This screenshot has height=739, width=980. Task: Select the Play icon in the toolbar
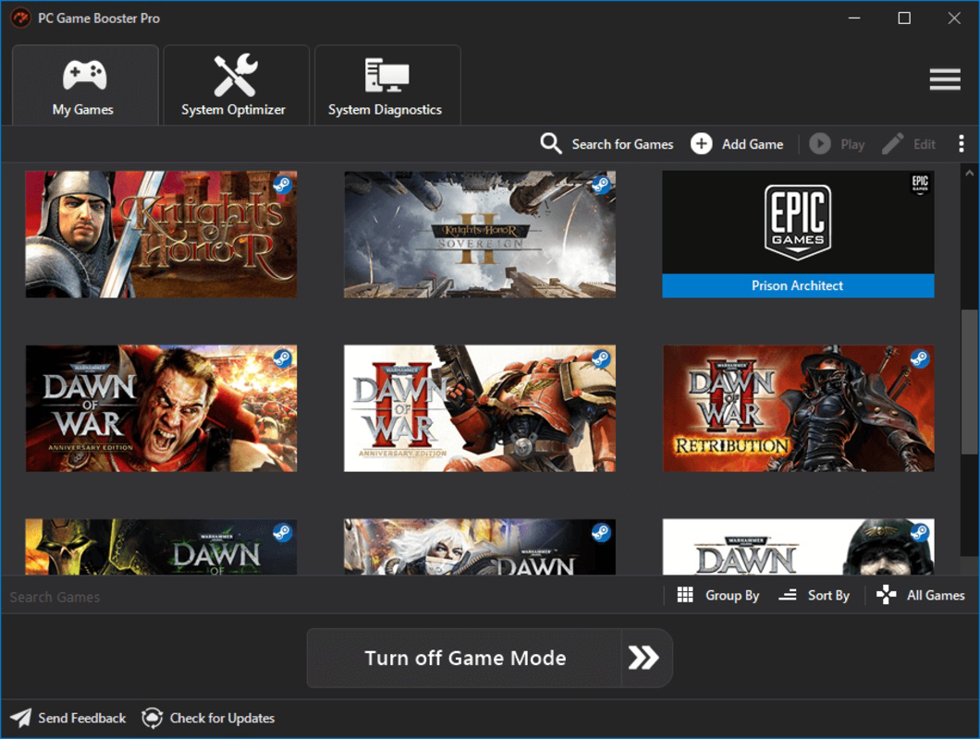pyautogui.click(x=819, y=144)
